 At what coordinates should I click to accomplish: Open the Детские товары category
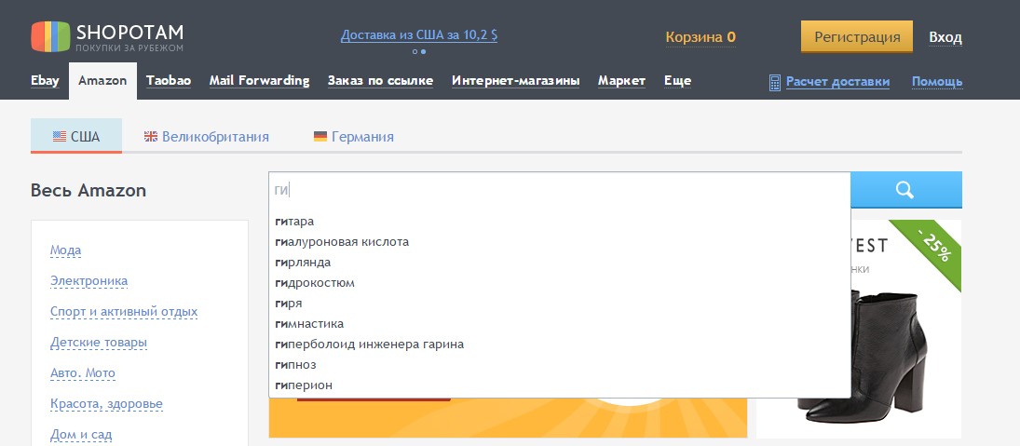coord(99,343)
